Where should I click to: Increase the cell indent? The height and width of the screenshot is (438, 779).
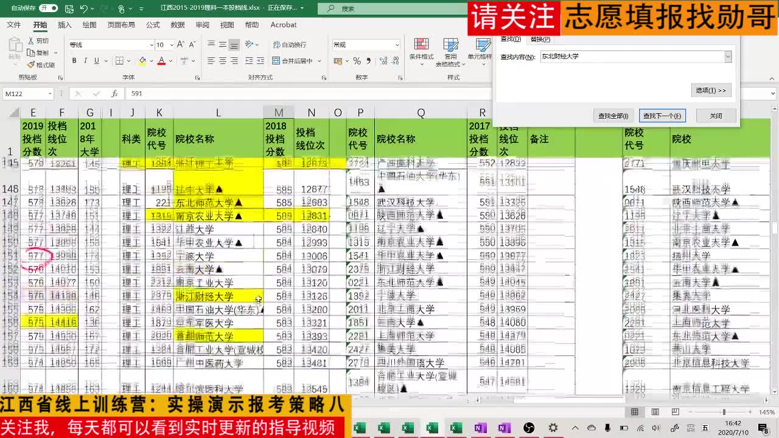(x=261, y=61)
